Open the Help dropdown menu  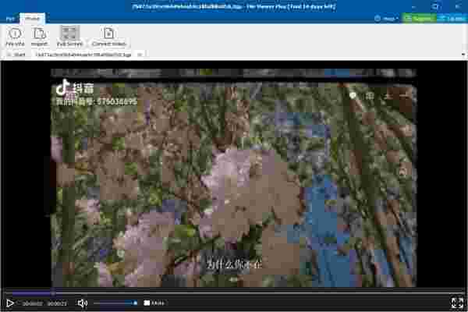(x=387, y=19)
